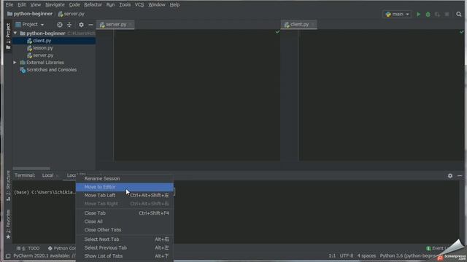This screenshot has width=467, height=262.
Task: Click 4 spaces indent setting in status bar
Action: (x=366, y=255)
